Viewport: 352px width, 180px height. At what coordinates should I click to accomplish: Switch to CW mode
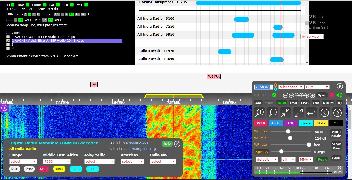pos(316,103)
